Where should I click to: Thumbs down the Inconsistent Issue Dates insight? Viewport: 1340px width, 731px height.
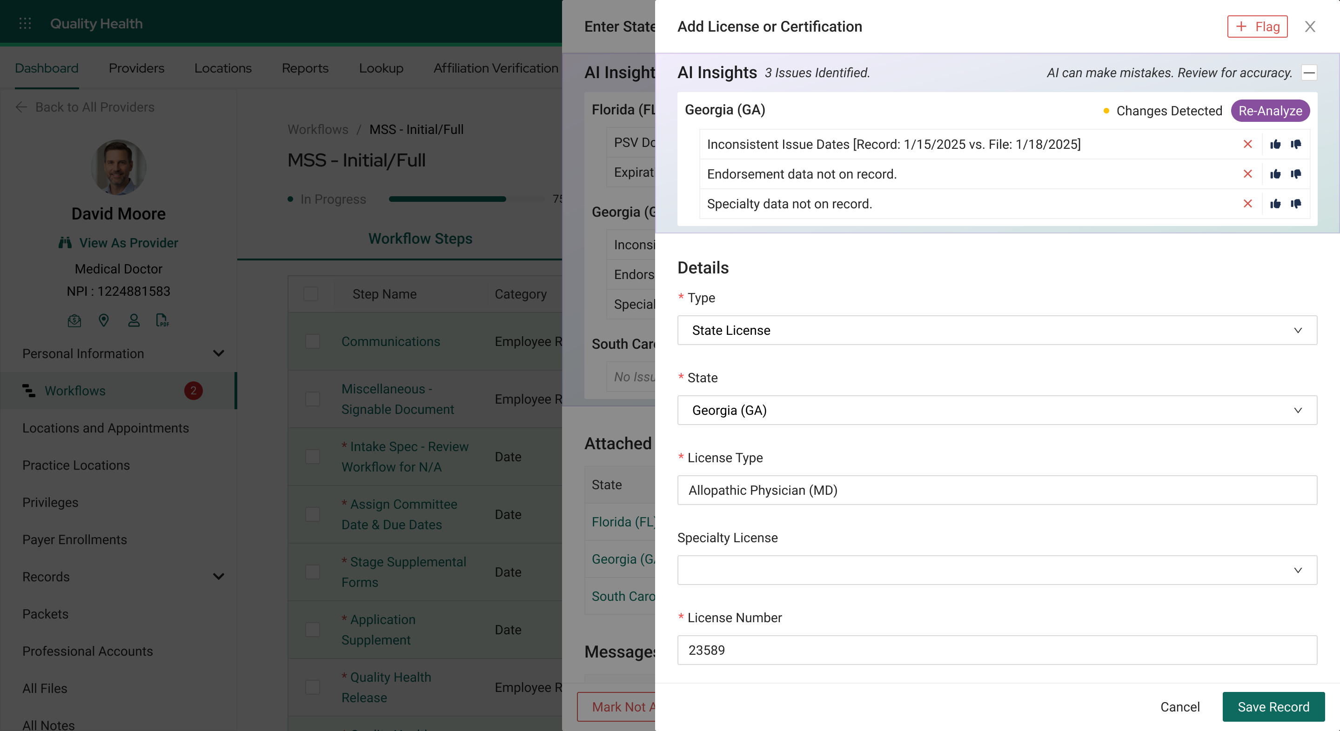[x=1296, y=144]
